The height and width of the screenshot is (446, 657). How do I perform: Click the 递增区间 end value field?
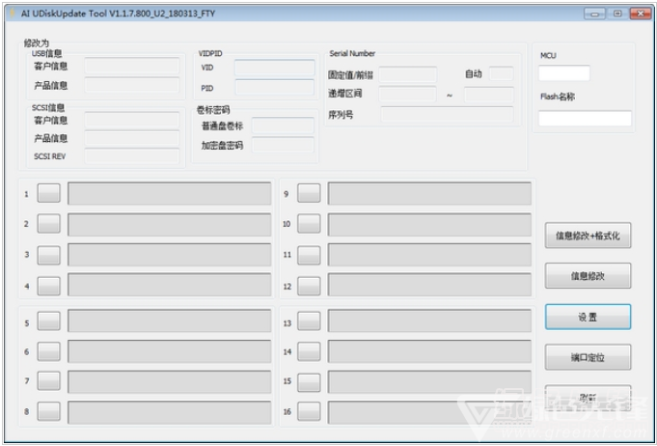point(489,95)
